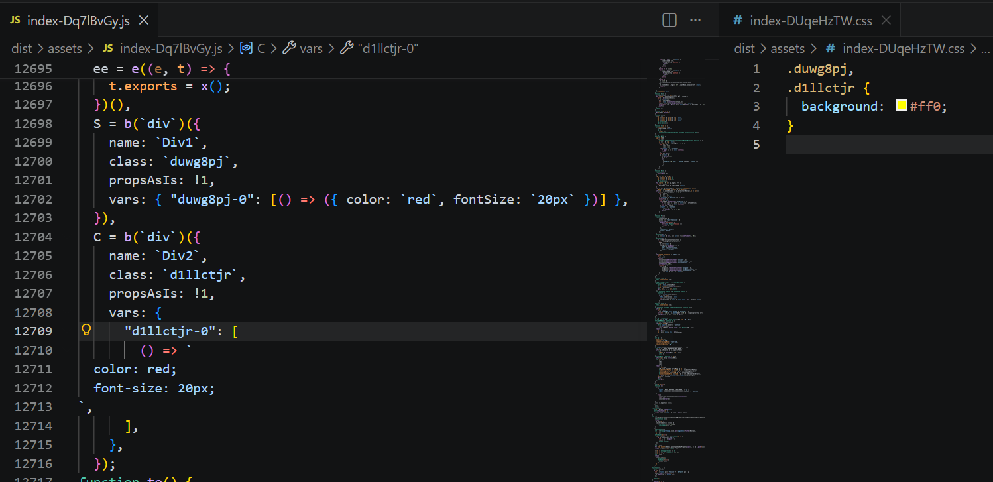
Task: Expand the dist breadcrumb in the left editor
Action: (x=21, y=48)
